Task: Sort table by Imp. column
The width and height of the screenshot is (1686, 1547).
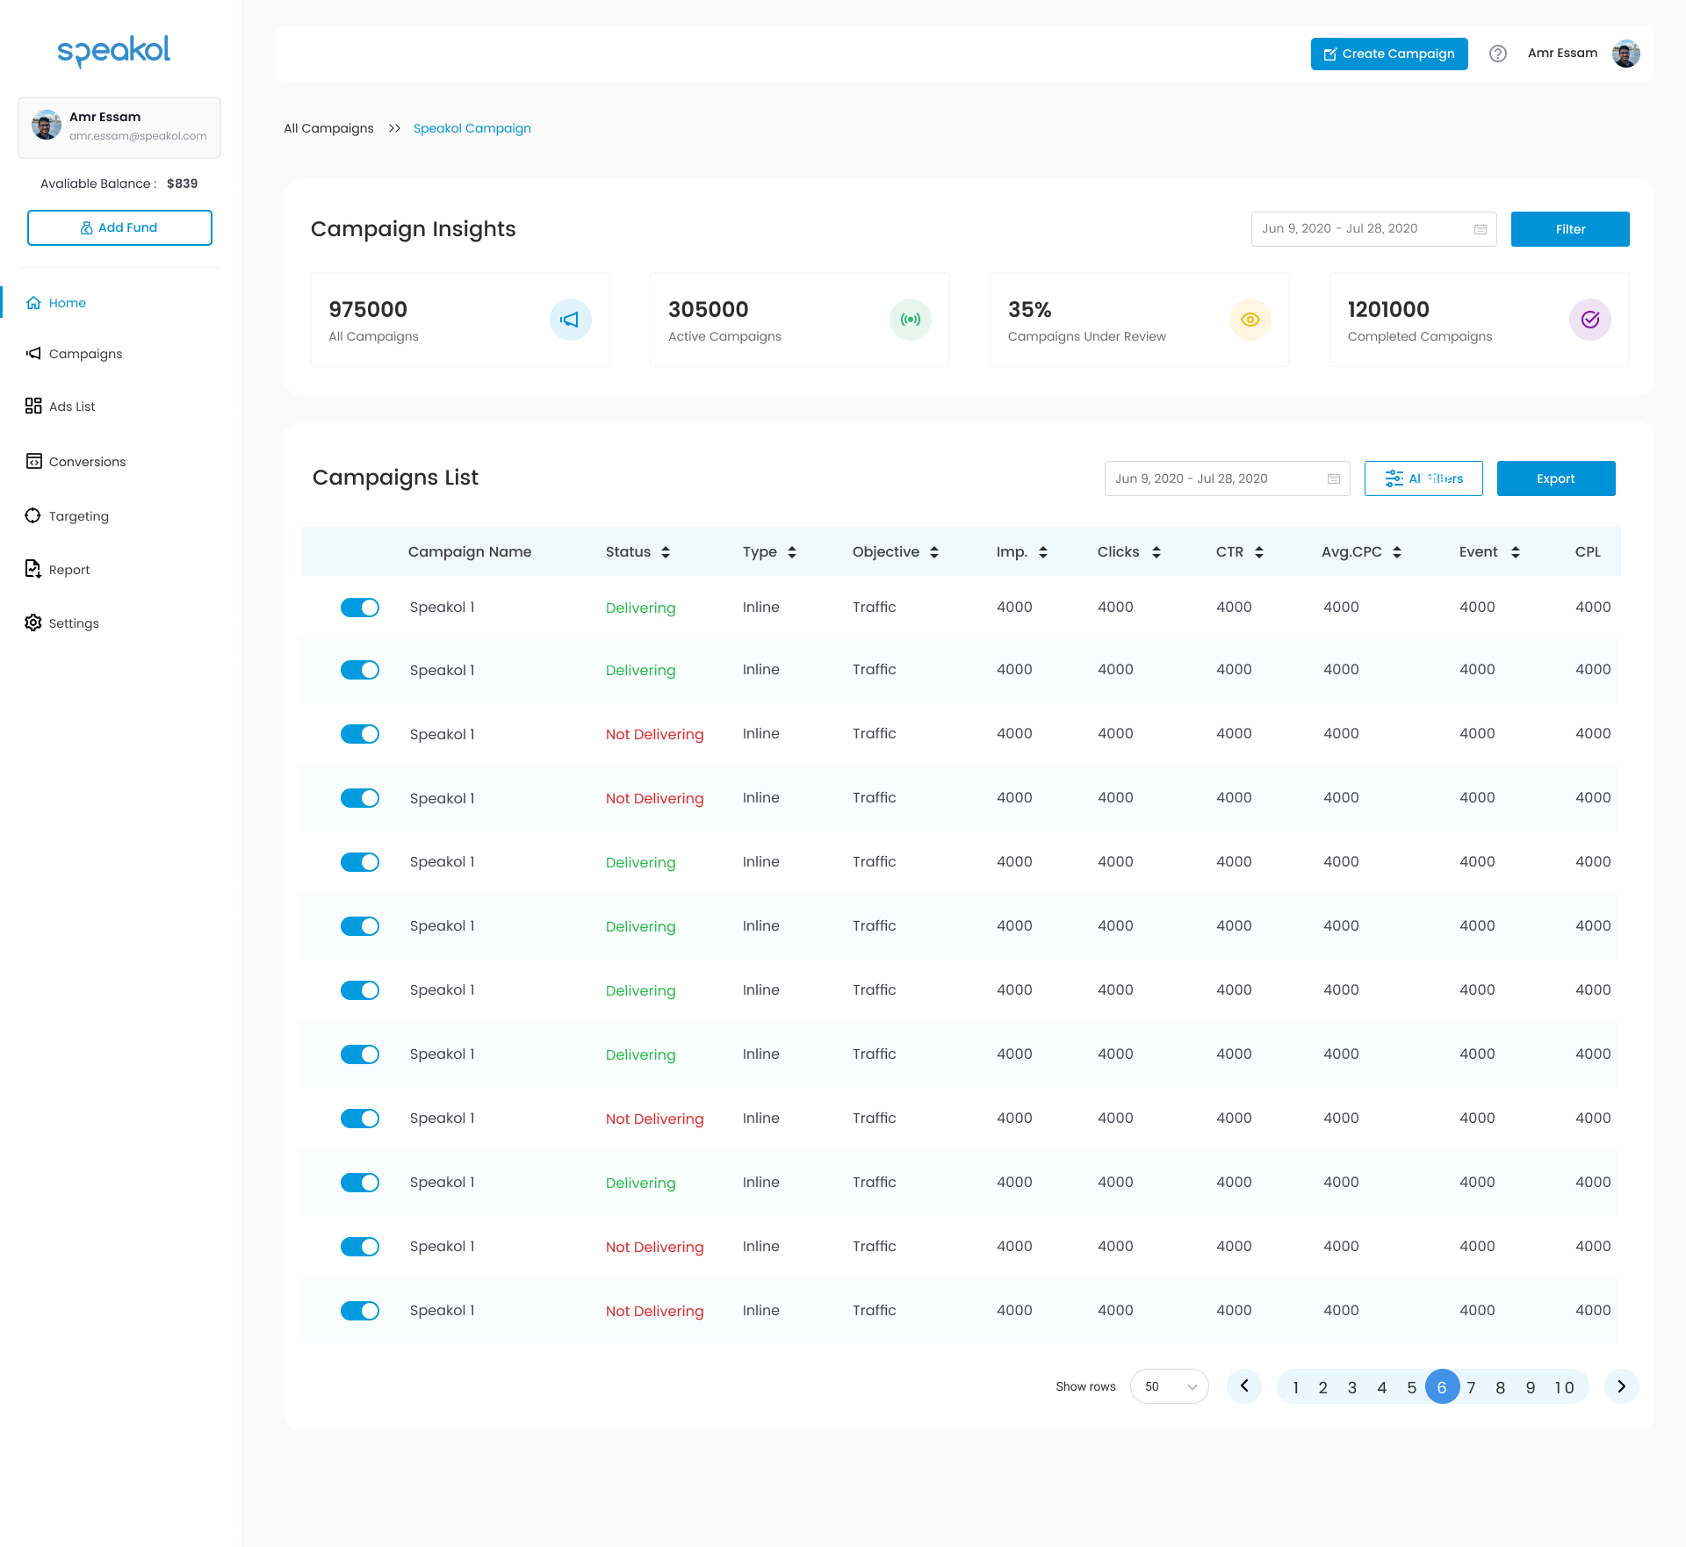Action: [x=1043, y=552]
